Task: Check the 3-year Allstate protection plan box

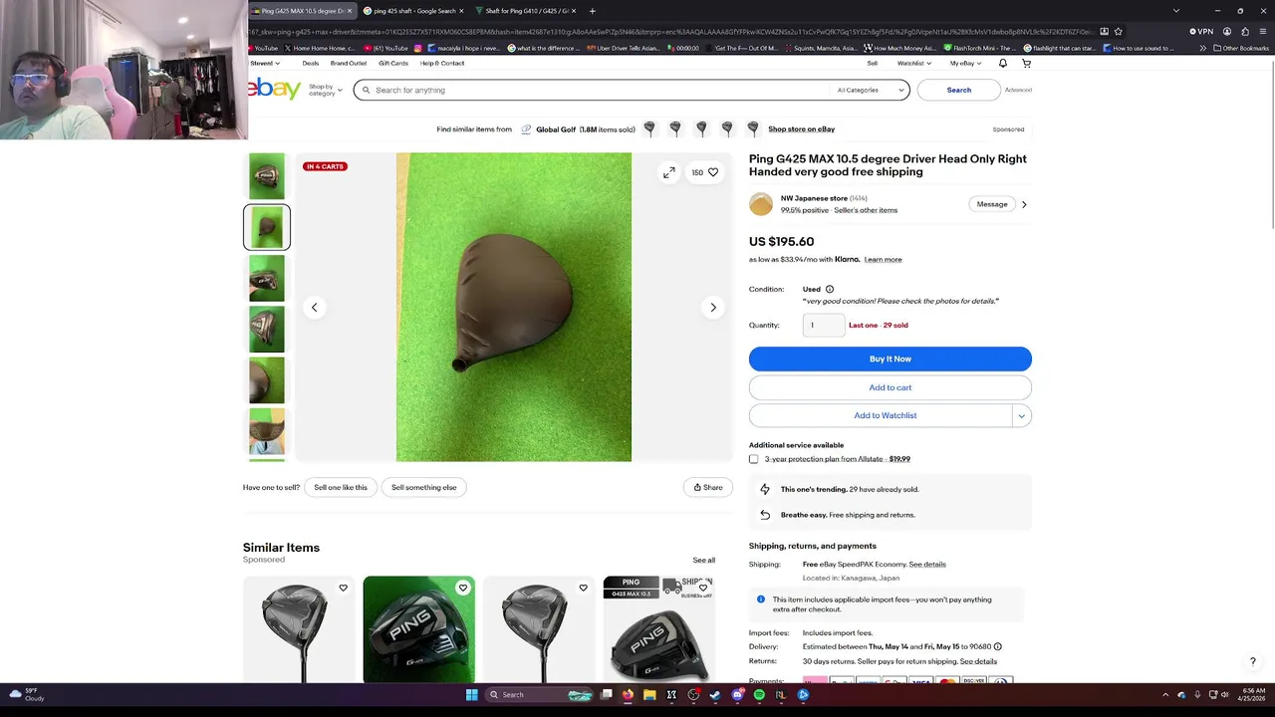Action: (x=754, y=459)
